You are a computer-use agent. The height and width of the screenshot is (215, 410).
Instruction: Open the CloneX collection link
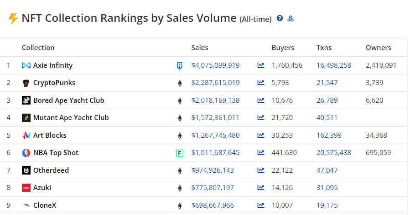45,205
